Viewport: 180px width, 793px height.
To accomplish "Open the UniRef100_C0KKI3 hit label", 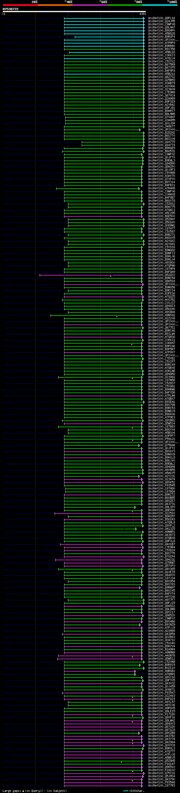I will [x=161, y=55].
